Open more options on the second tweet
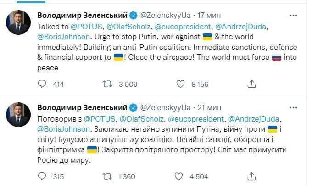This screenshot has width=312, height=186. click(293, 107)
